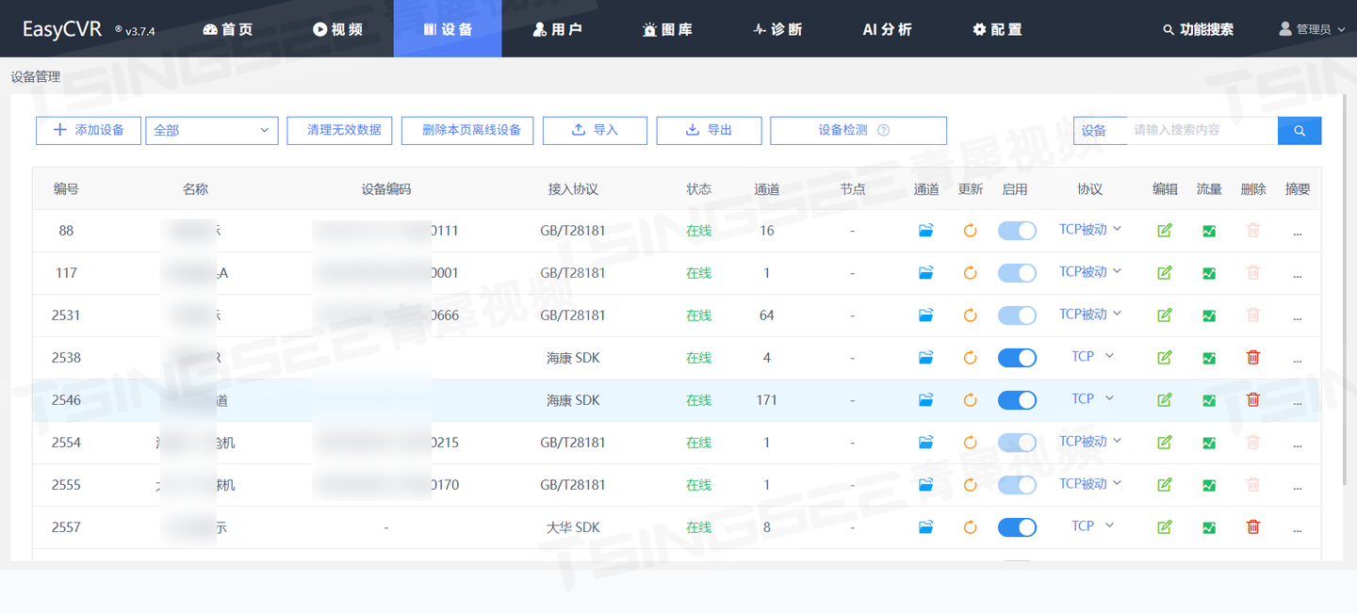Image resolution: width=1357 pixels, height=614 pixels.
Task: Open channel folder icon for device 88
Action: [925, 231]
